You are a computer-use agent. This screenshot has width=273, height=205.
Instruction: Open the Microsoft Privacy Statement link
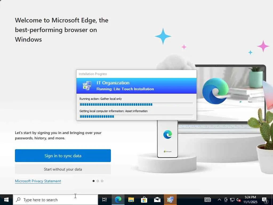(38, 181)
